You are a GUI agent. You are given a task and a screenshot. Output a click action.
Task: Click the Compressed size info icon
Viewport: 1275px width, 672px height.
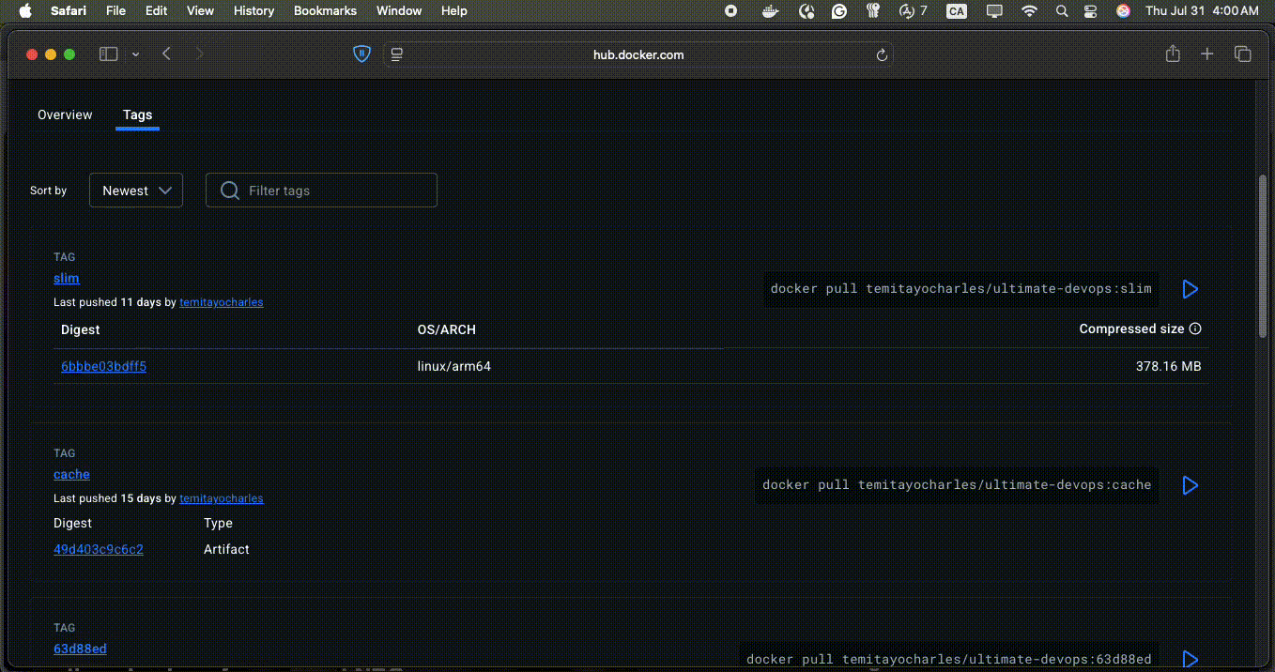click(1195, 328)
